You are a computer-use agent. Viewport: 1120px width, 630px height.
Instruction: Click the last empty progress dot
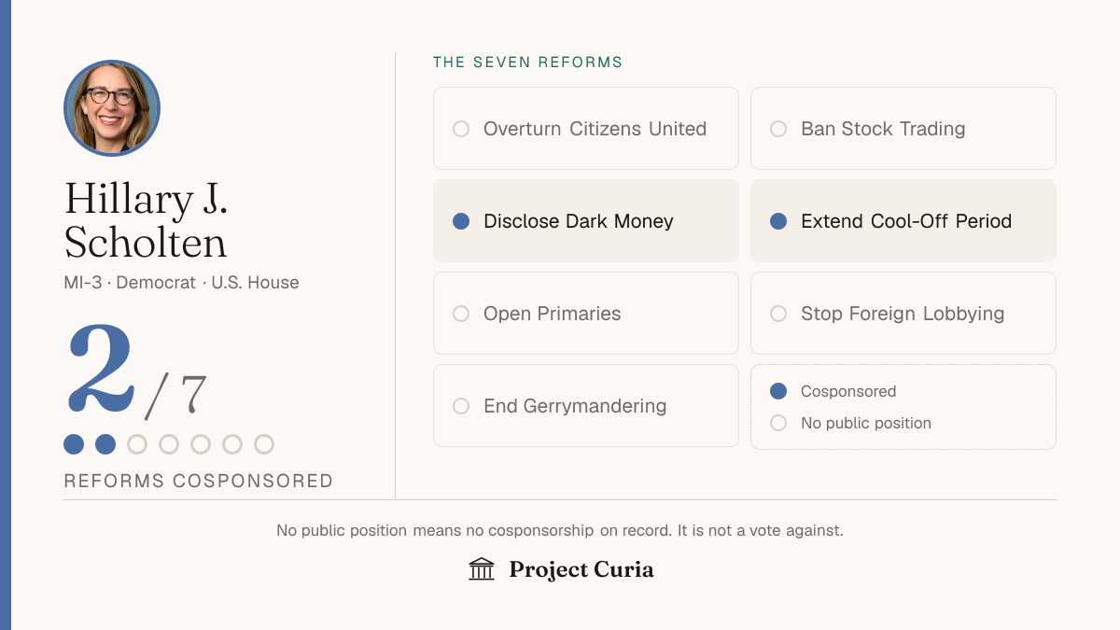tap(264, 444)
